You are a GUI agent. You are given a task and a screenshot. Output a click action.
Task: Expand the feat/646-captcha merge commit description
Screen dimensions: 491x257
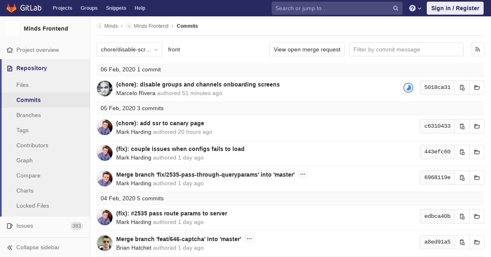[249, 239]
